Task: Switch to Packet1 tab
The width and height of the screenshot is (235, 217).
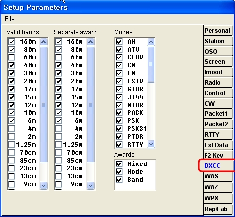Action: (218, 114)
